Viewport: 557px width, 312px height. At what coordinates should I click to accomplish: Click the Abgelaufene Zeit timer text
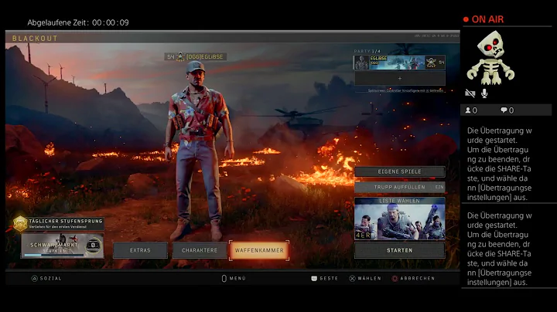point(78,22)
